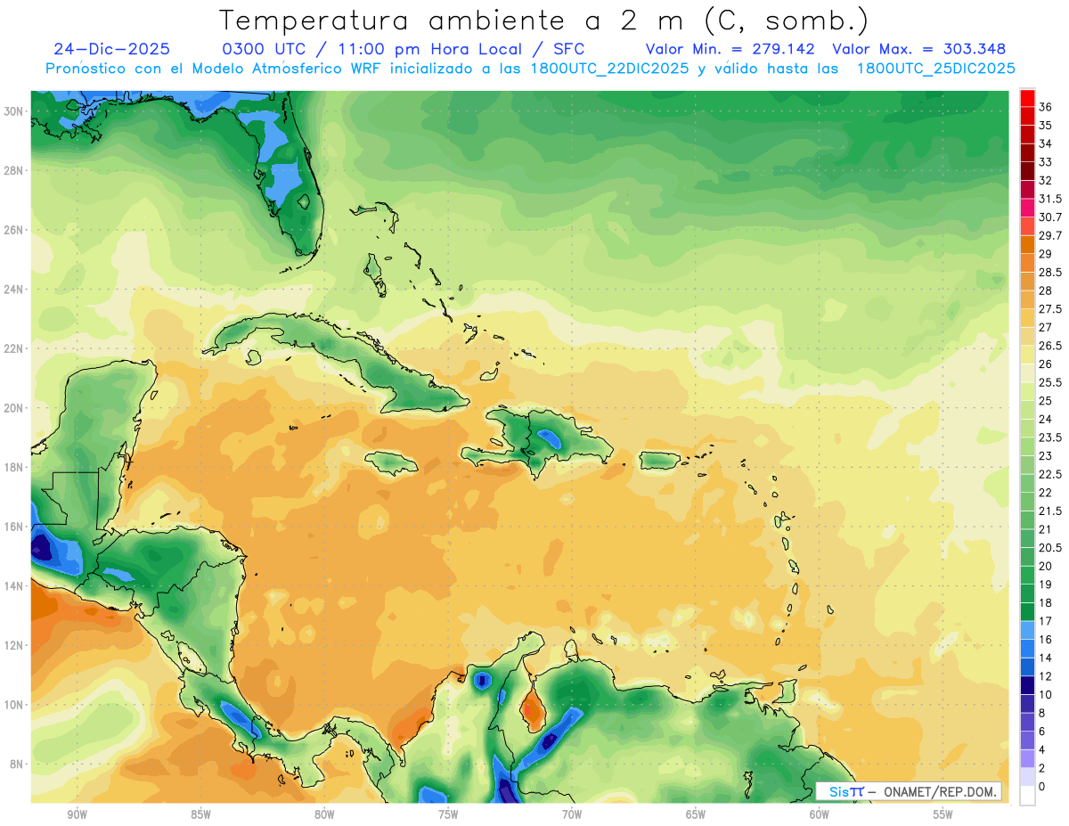Pick the pink swatch next to legend value 30.7

(x=1027, y=208)
